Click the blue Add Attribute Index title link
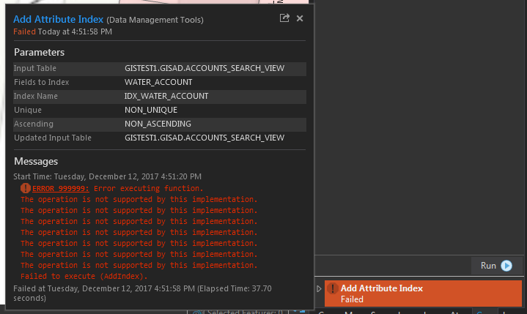Viewport: 527px width, 314px height. tap(58, 19)
